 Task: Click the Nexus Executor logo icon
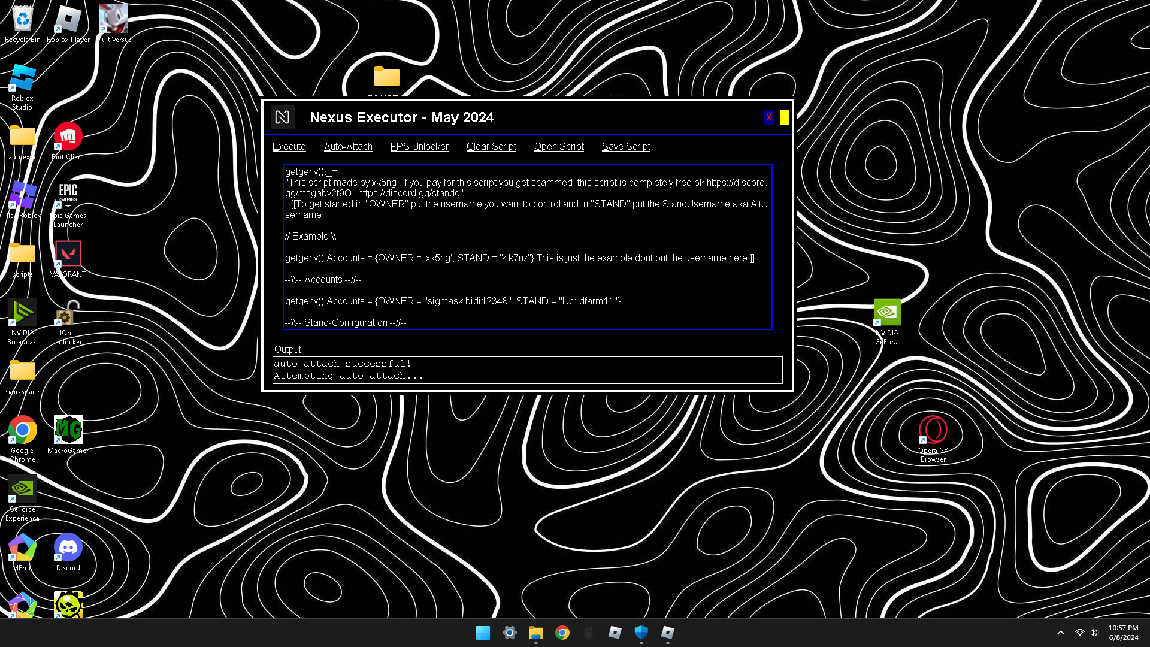(282, 117)
